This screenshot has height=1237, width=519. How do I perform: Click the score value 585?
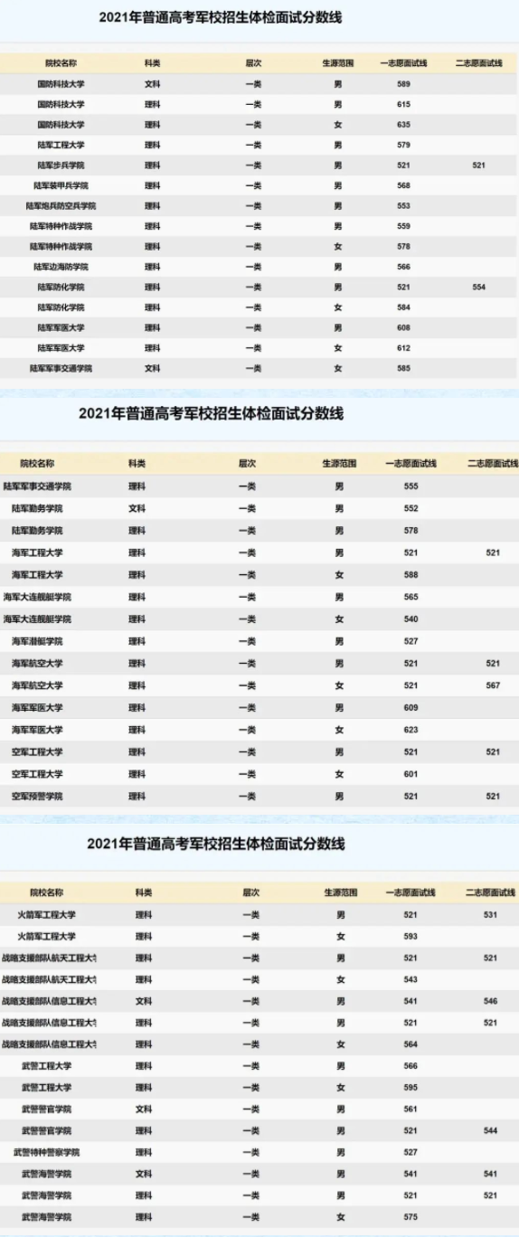coord(403,368)
